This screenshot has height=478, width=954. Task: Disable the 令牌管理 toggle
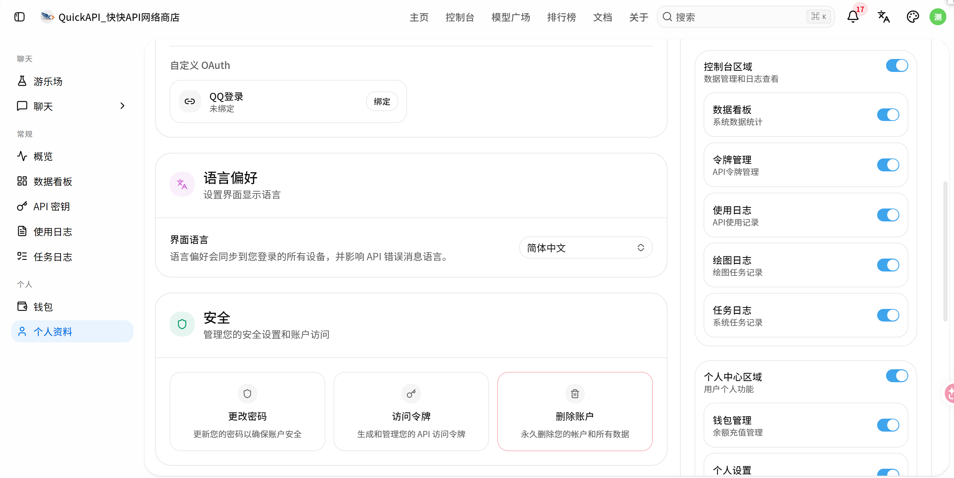click(x=888, y=165)
